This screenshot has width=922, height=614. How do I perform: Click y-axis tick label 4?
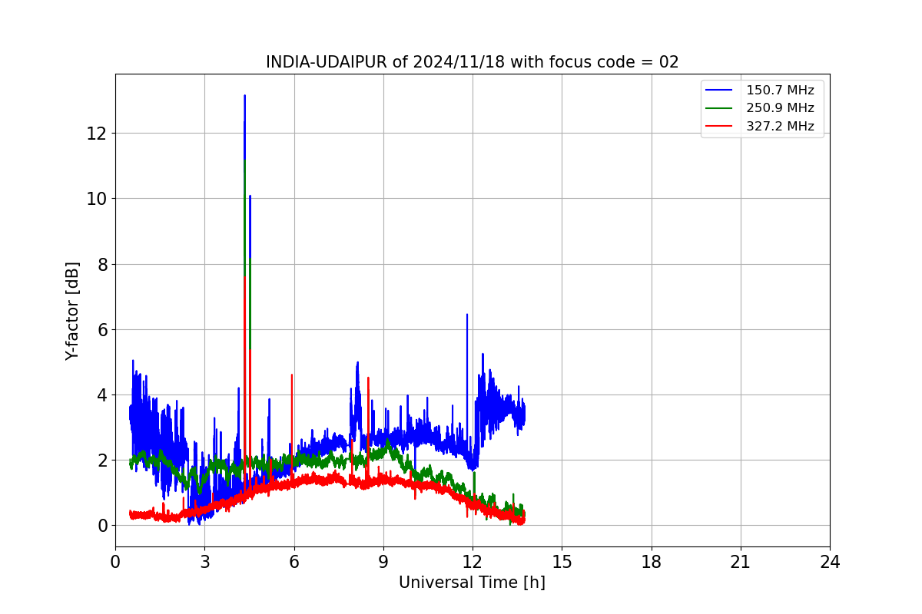pos(103,395)
